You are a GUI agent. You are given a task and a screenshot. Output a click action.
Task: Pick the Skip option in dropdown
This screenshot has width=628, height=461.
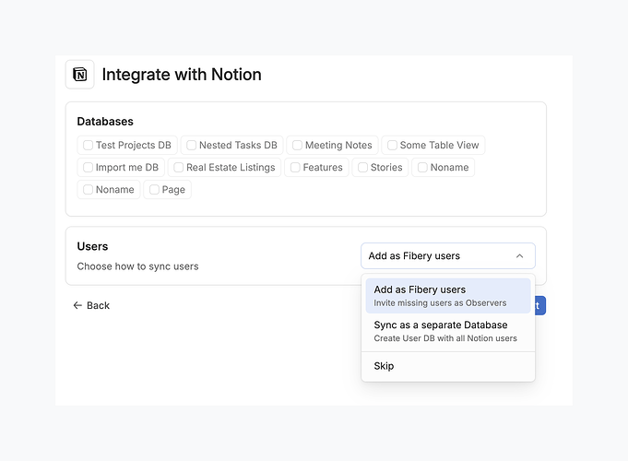[385, 366]
